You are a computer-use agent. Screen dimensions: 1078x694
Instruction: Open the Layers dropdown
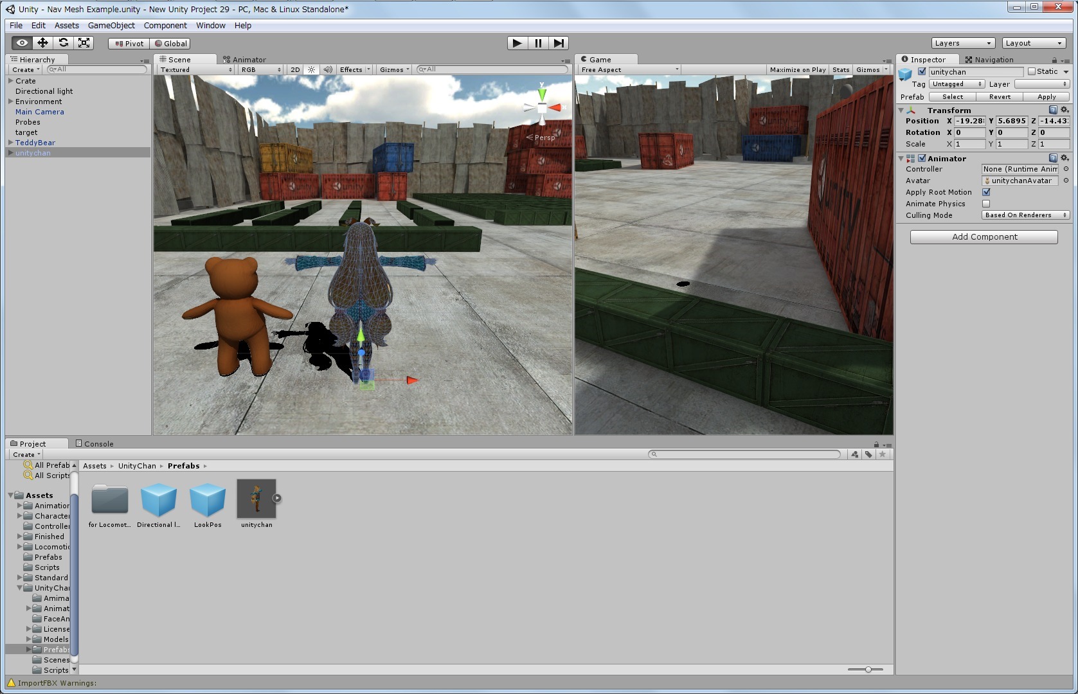click(x=962, y=43)
